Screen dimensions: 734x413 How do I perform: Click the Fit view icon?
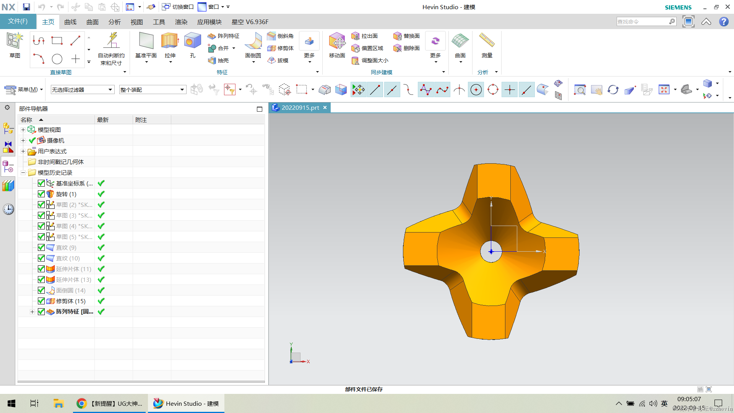(x=664, y=90)
